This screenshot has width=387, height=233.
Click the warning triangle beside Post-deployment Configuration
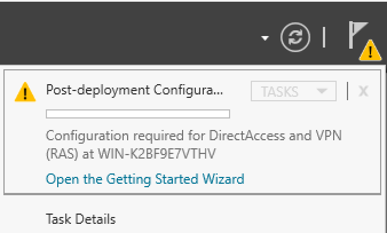23,90
